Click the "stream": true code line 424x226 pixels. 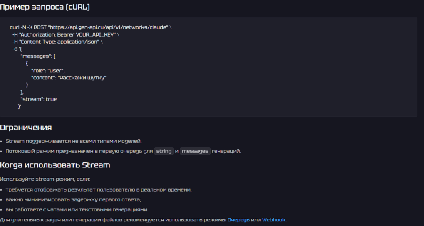coord(39,99)
